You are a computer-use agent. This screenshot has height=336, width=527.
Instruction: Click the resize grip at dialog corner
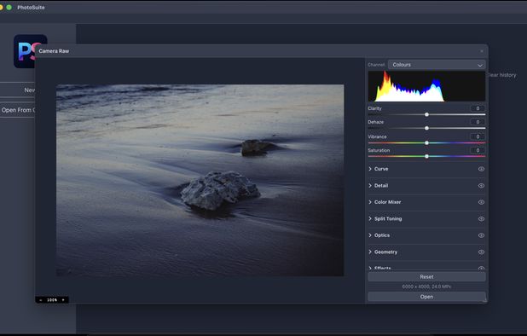tap(484, 300)
